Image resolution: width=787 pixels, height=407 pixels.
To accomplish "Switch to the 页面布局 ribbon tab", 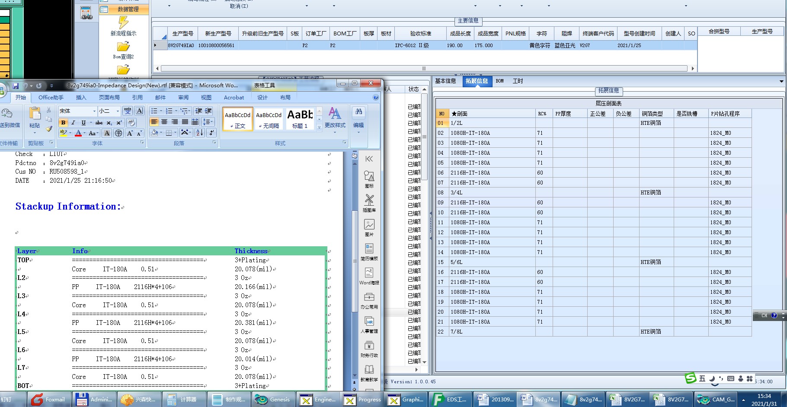I will tap(109, 98).
